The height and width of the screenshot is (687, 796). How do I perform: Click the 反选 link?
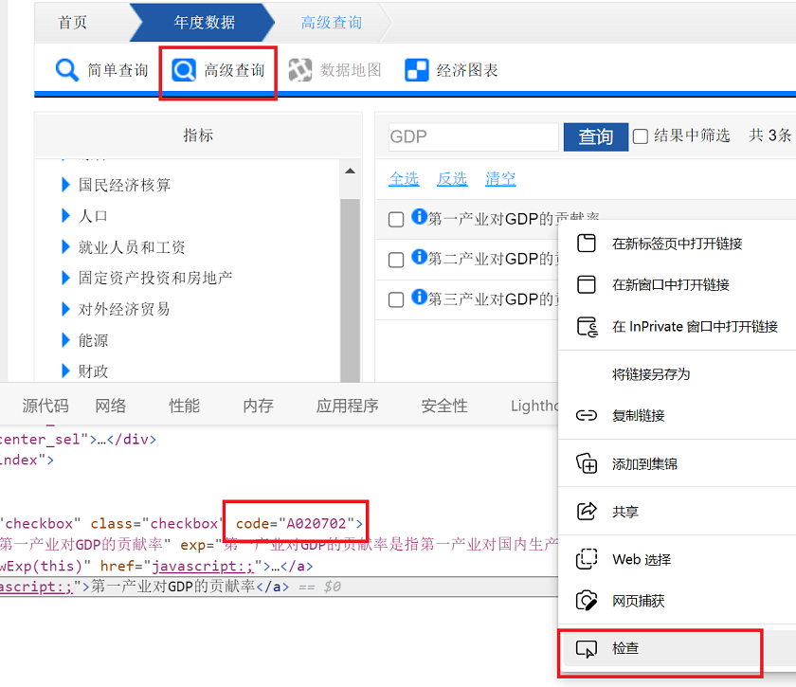452,179
